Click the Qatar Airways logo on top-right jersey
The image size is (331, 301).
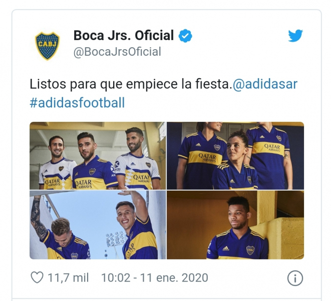tap(272, 147)
